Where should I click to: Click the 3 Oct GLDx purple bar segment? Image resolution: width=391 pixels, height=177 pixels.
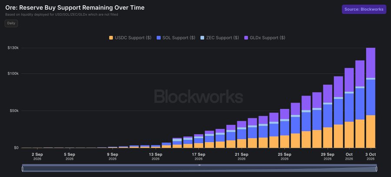(x=371, y=63)
